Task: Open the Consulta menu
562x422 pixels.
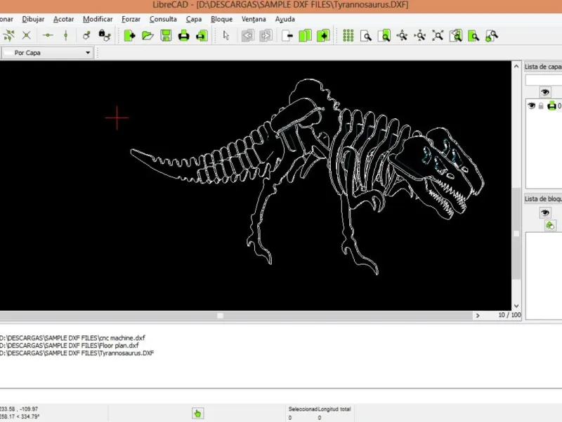Action: [x=163, y=19]
